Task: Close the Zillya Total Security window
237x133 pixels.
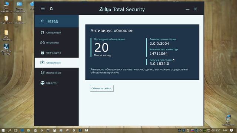Action: point(196,9)
